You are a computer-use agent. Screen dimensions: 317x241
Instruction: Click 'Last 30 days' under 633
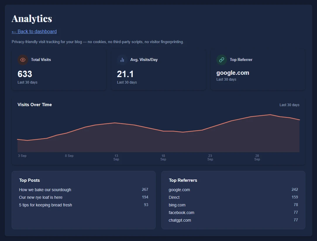pyautogui.click(x=27, y=82)
